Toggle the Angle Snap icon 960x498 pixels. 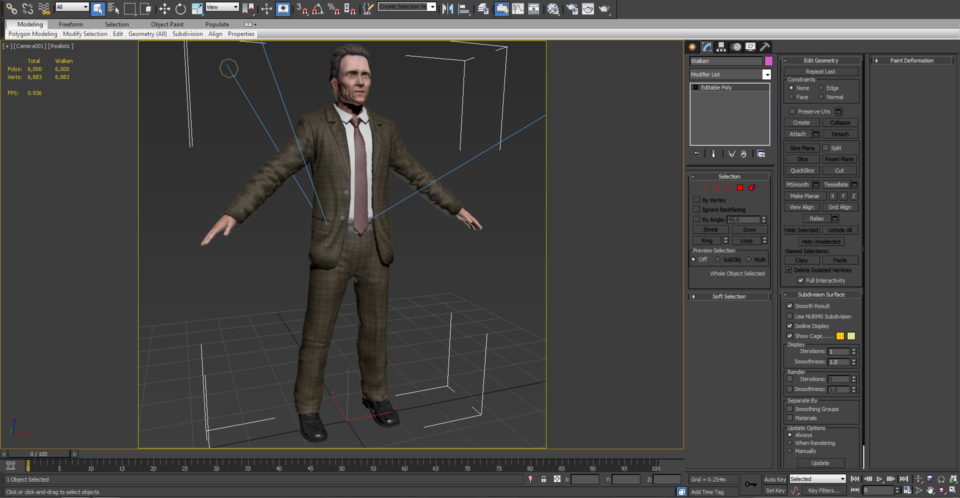(317, 8)
